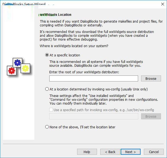Click the red gear icon in the logo

[x=12, y=71]
